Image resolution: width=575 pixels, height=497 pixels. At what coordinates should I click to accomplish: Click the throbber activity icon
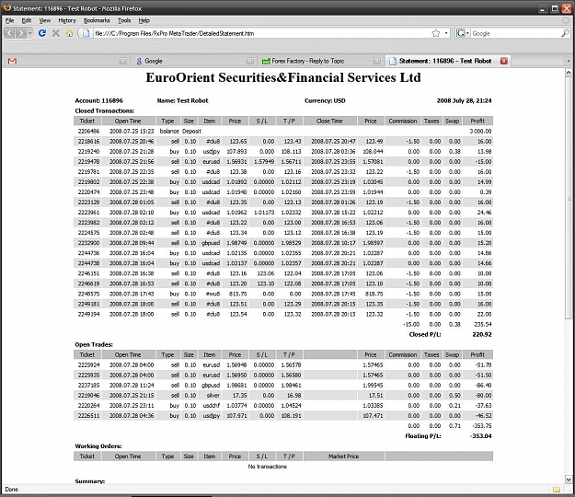(x=567, y=20)
